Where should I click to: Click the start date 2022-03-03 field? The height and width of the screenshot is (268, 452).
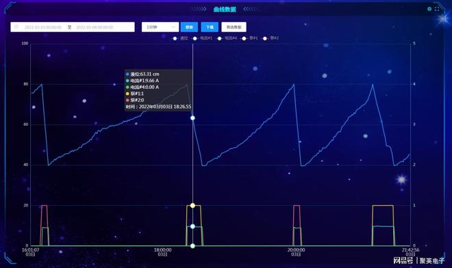[43, 27]
